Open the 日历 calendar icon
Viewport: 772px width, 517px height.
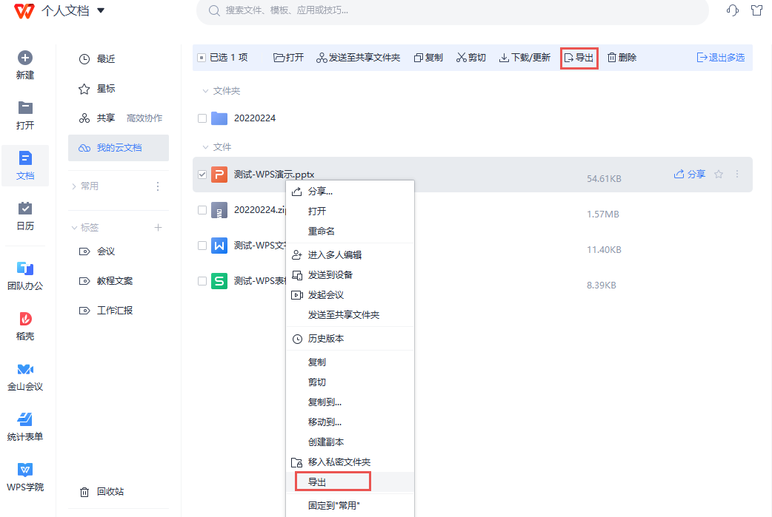(25, 209)
